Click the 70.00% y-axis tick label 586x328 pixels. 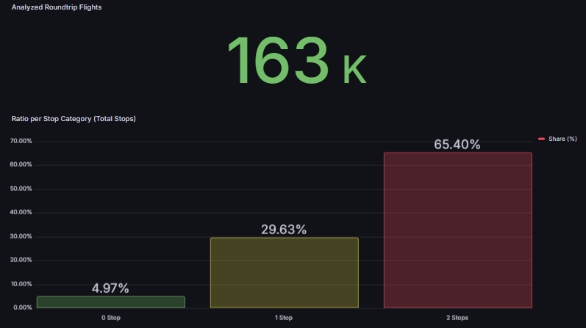pos(21,141)
